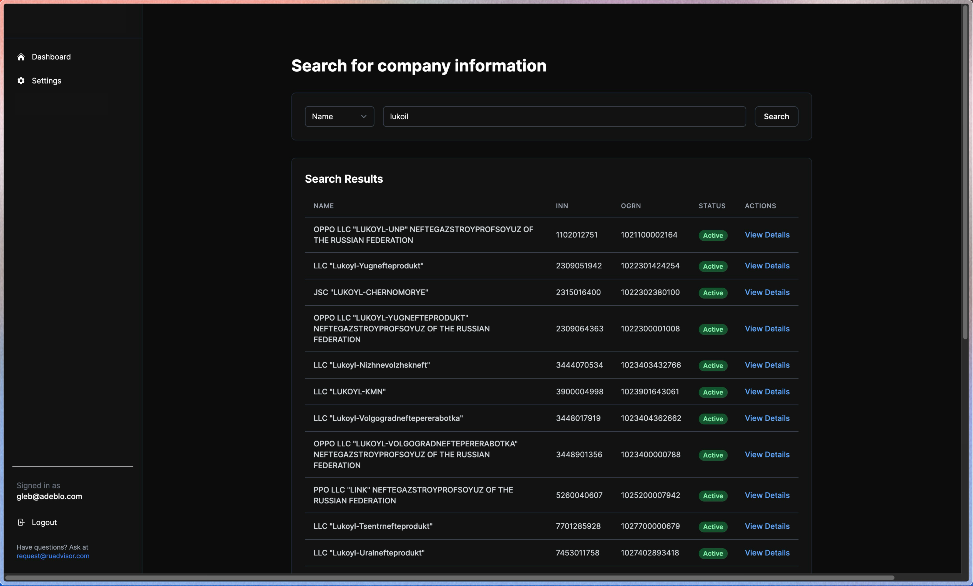Open the Dashboard menu item
Viewport: 973px width, 586px height.
click(x=51, y=57)
